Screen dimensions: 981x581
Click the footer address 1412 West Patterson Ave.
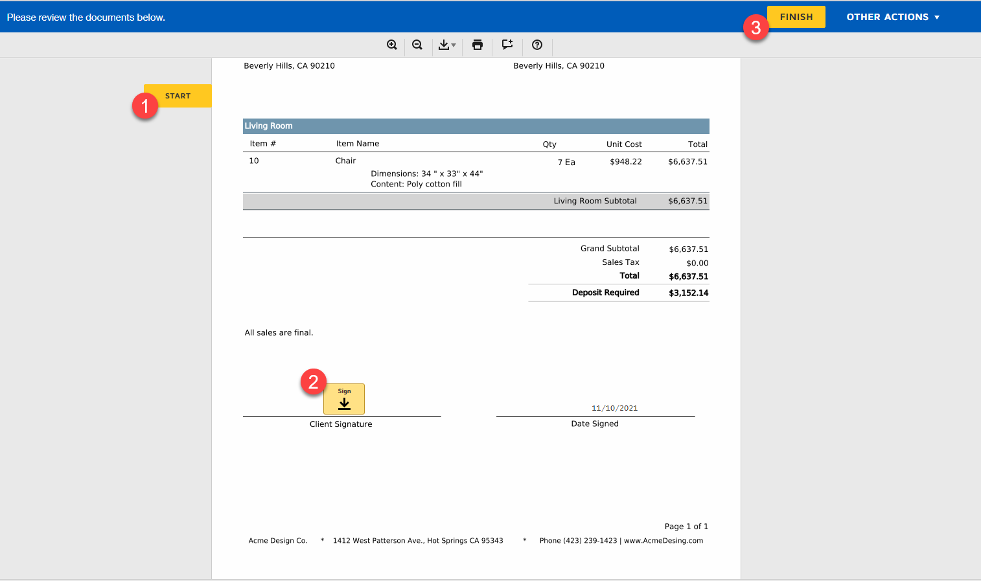(418, 541)
